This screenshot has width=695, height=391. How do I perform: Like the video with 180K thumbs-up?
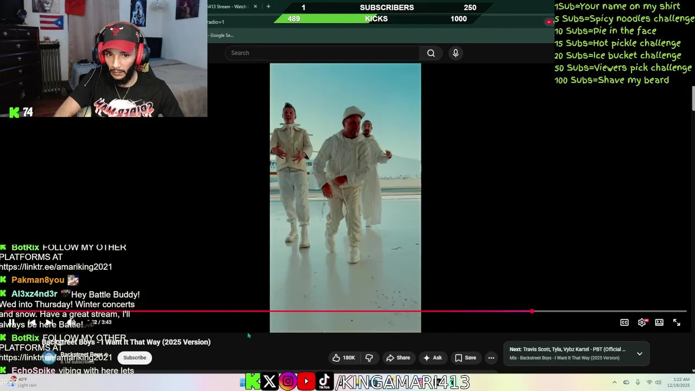click(x=343, y=358)
